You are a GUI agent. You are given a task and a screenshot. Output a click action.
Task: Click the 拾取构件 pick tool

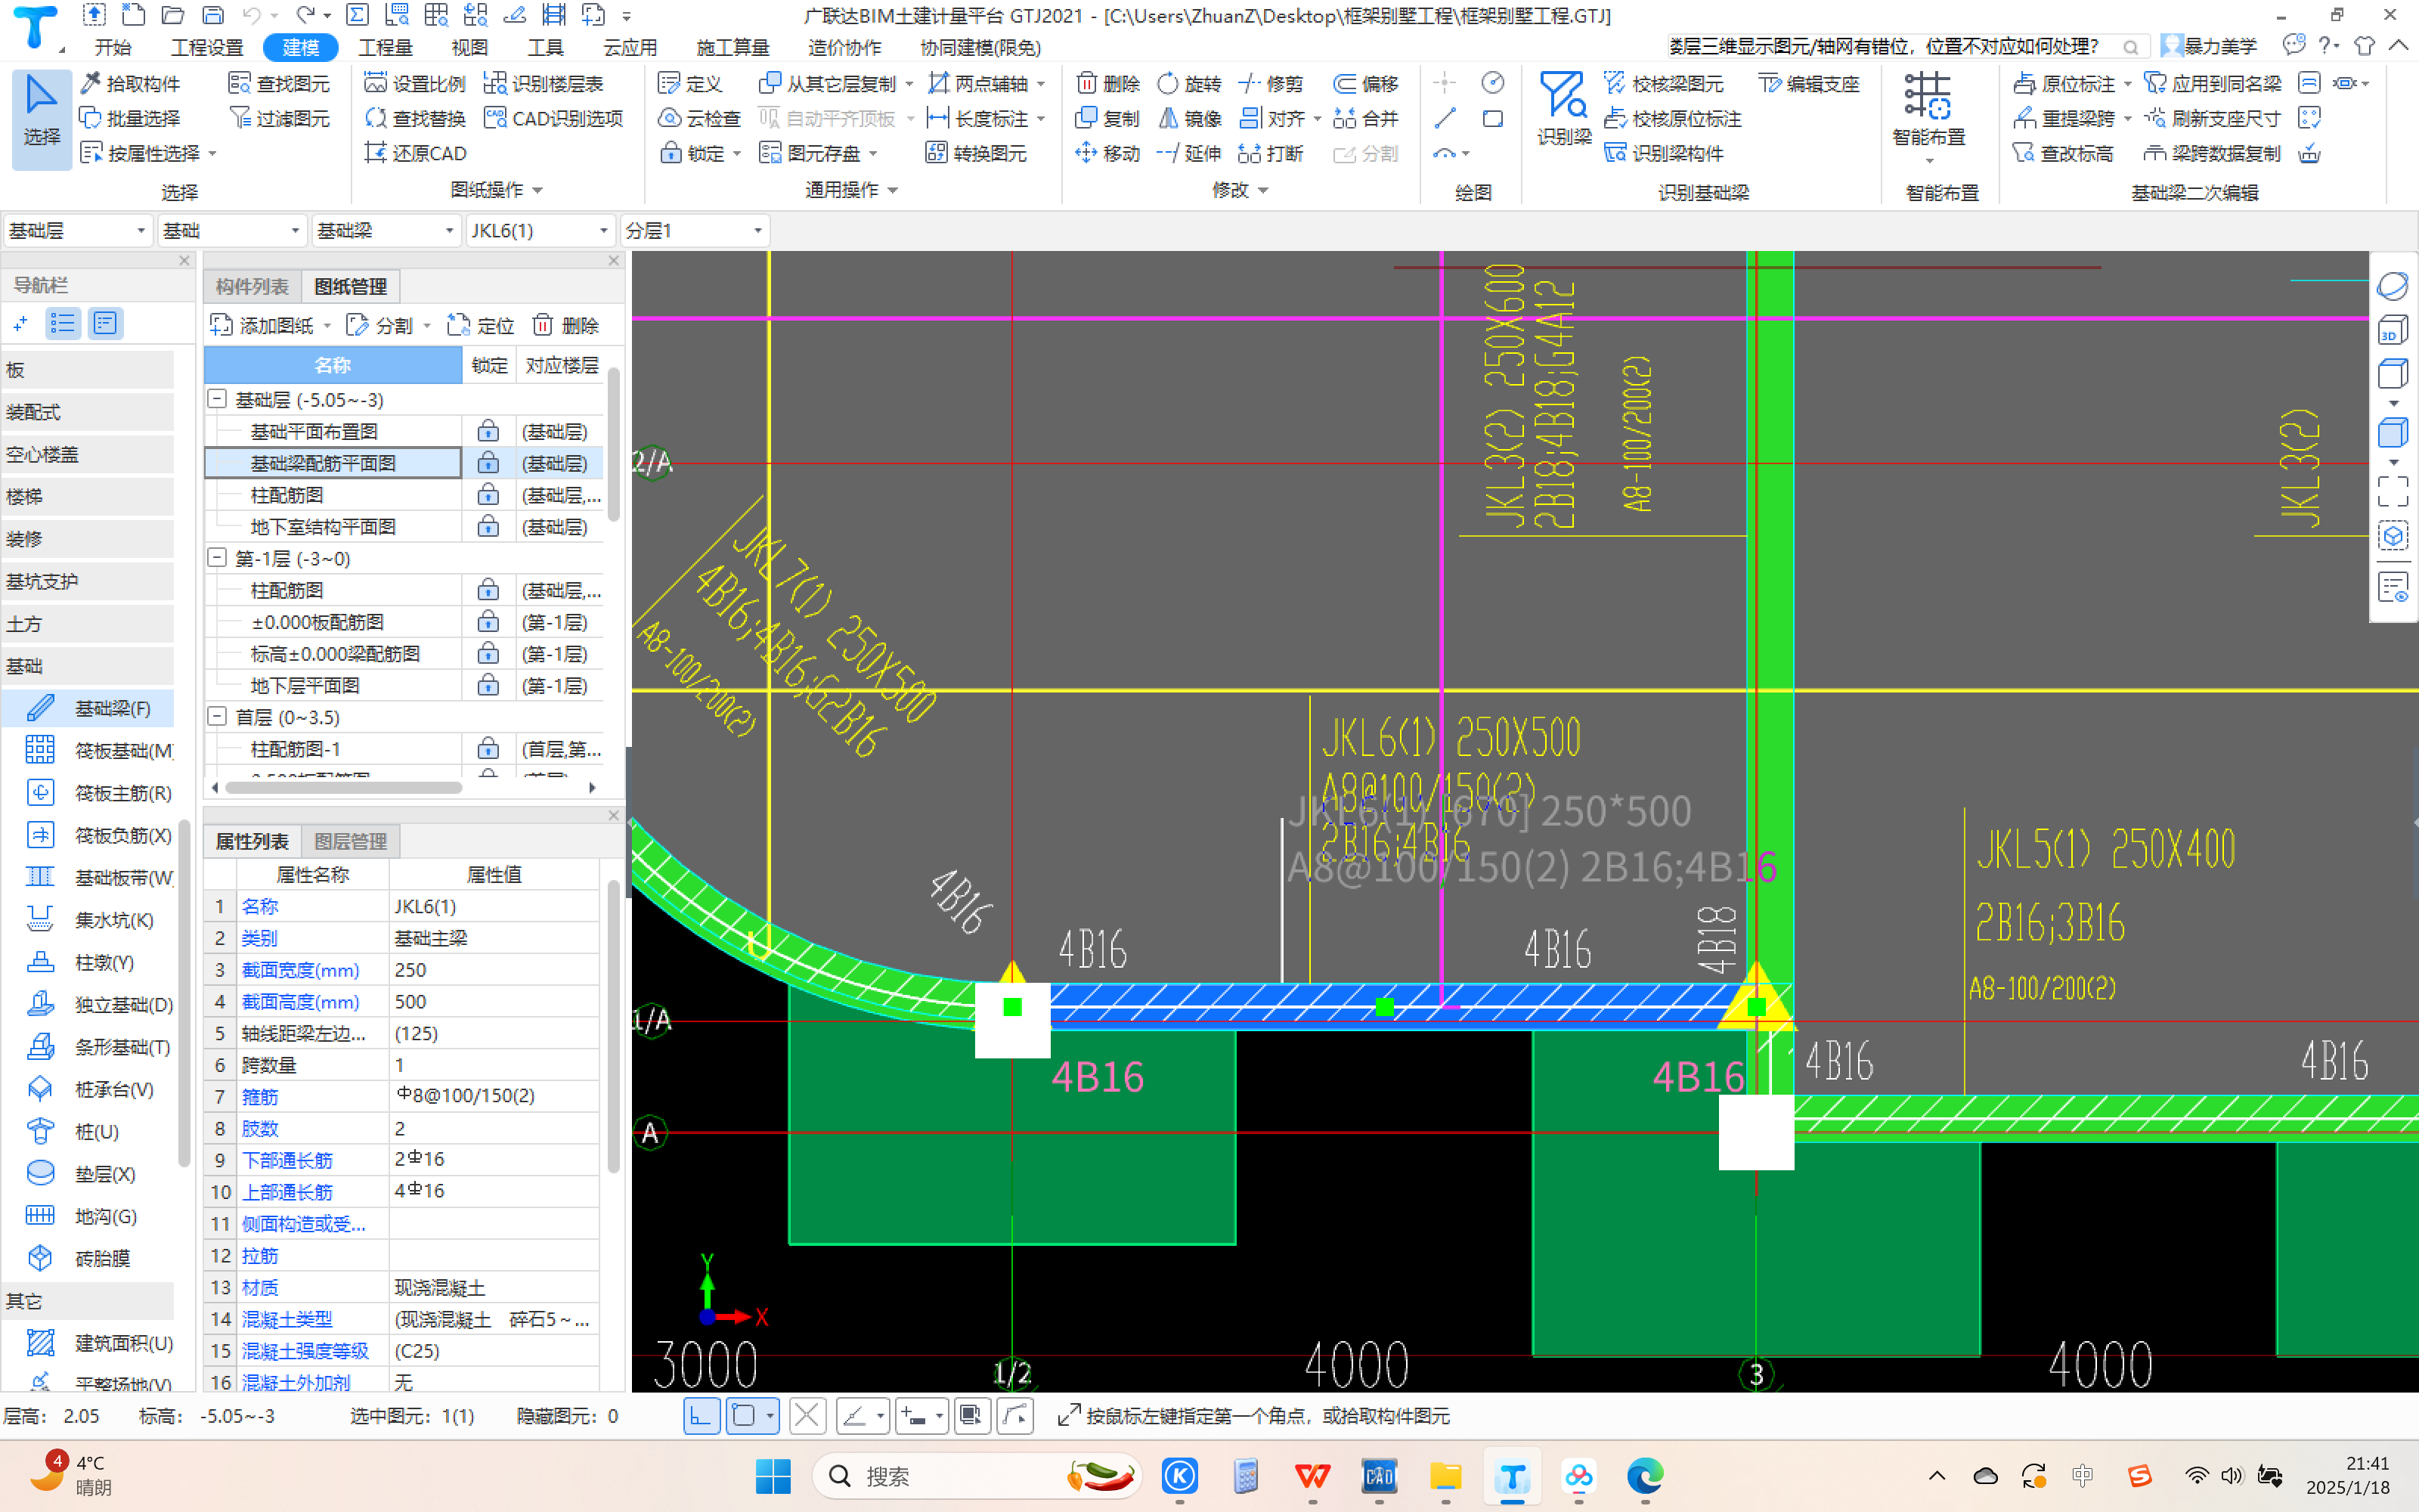(131, 83)
